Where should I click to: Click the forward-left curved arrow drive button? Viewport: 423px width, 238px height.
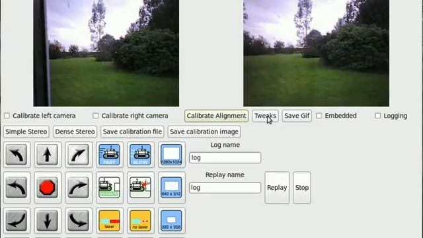point(17,155)
